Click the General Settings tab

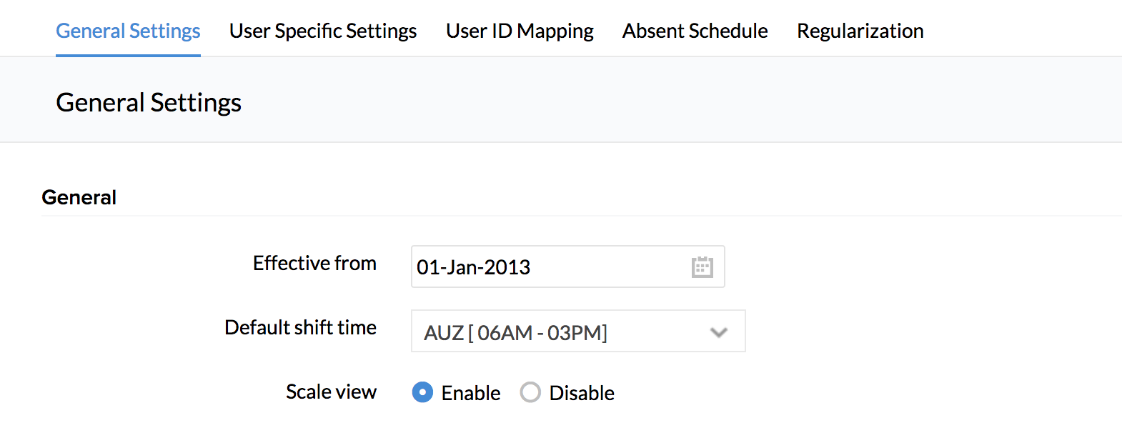pyautogui.click(x=128, y=31)
